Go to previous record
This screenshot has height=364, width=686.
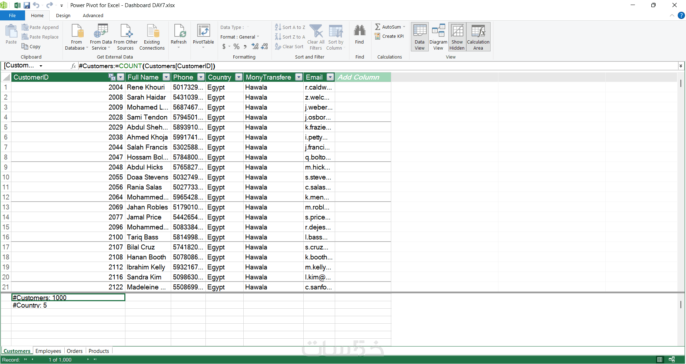(x=33, y=359)
